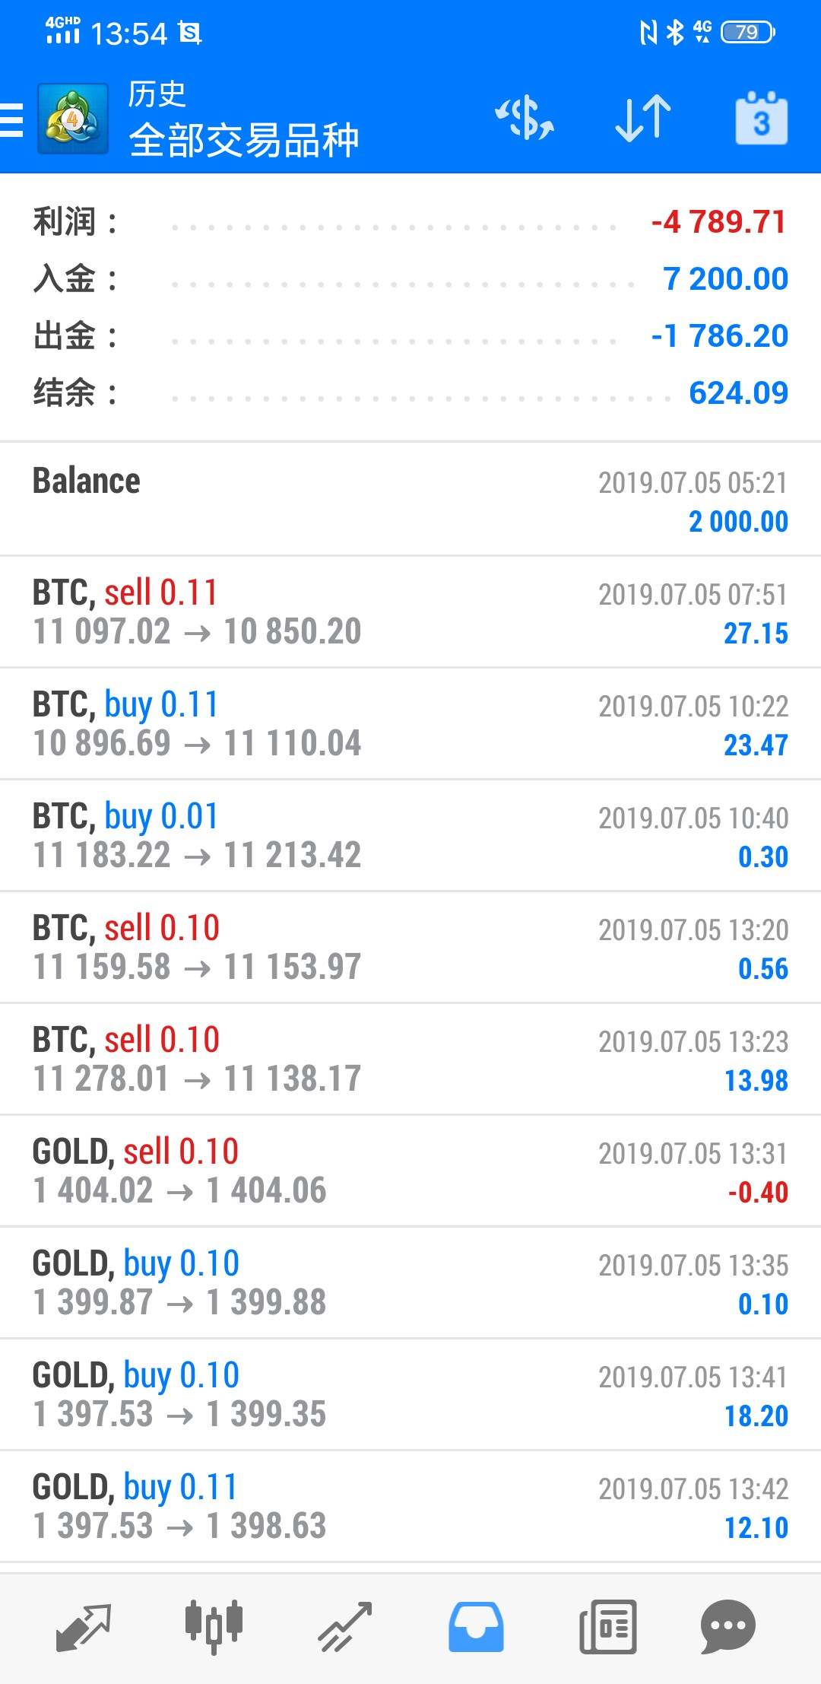Open the Trade tab with trend arrows
This screenshot has height=1684, width=821.
point(345,1626)
